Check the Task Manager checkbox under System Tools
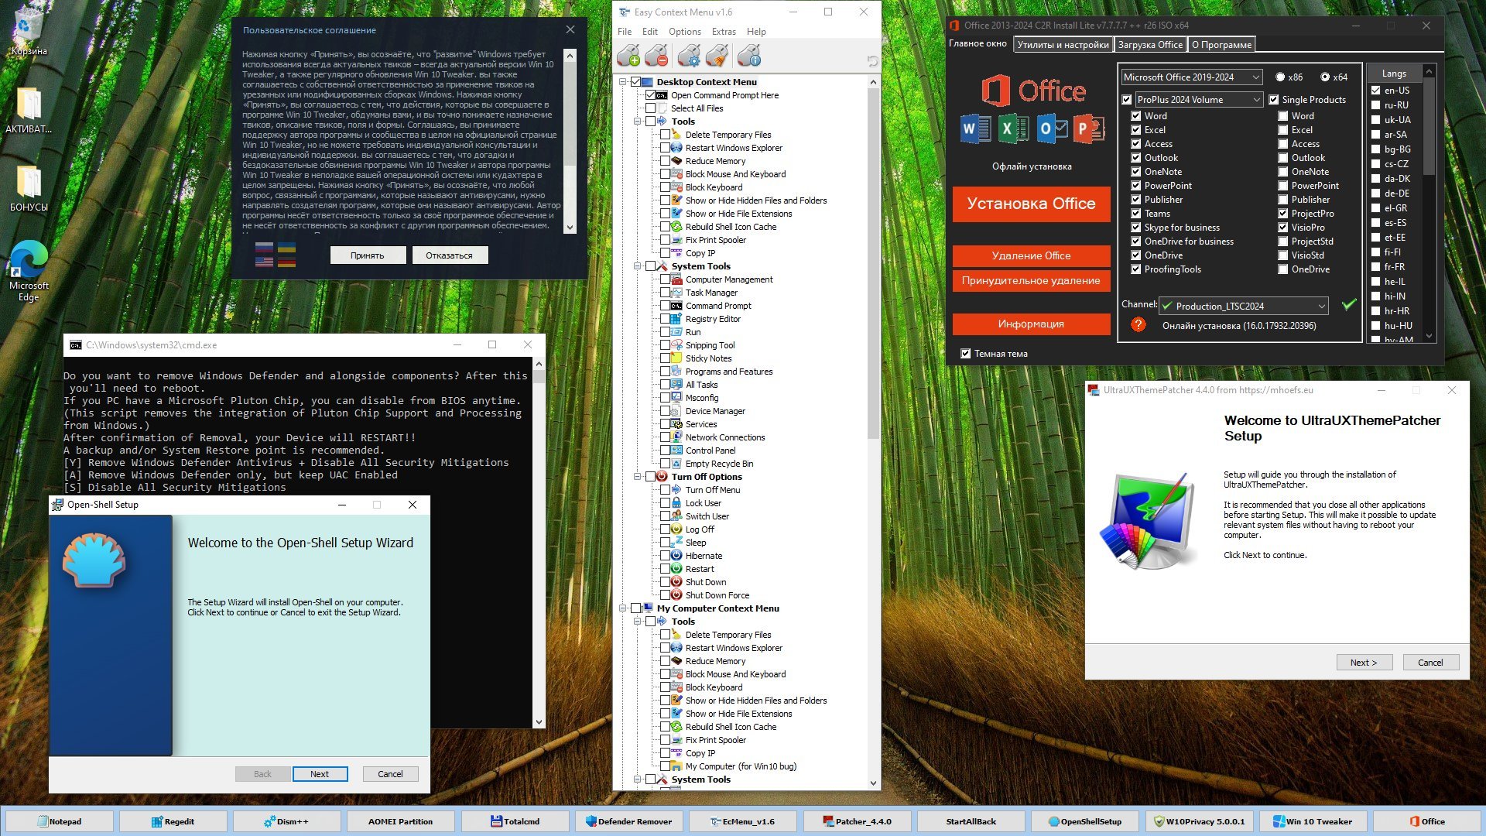1486x836 pixels. tap(665, 293)
